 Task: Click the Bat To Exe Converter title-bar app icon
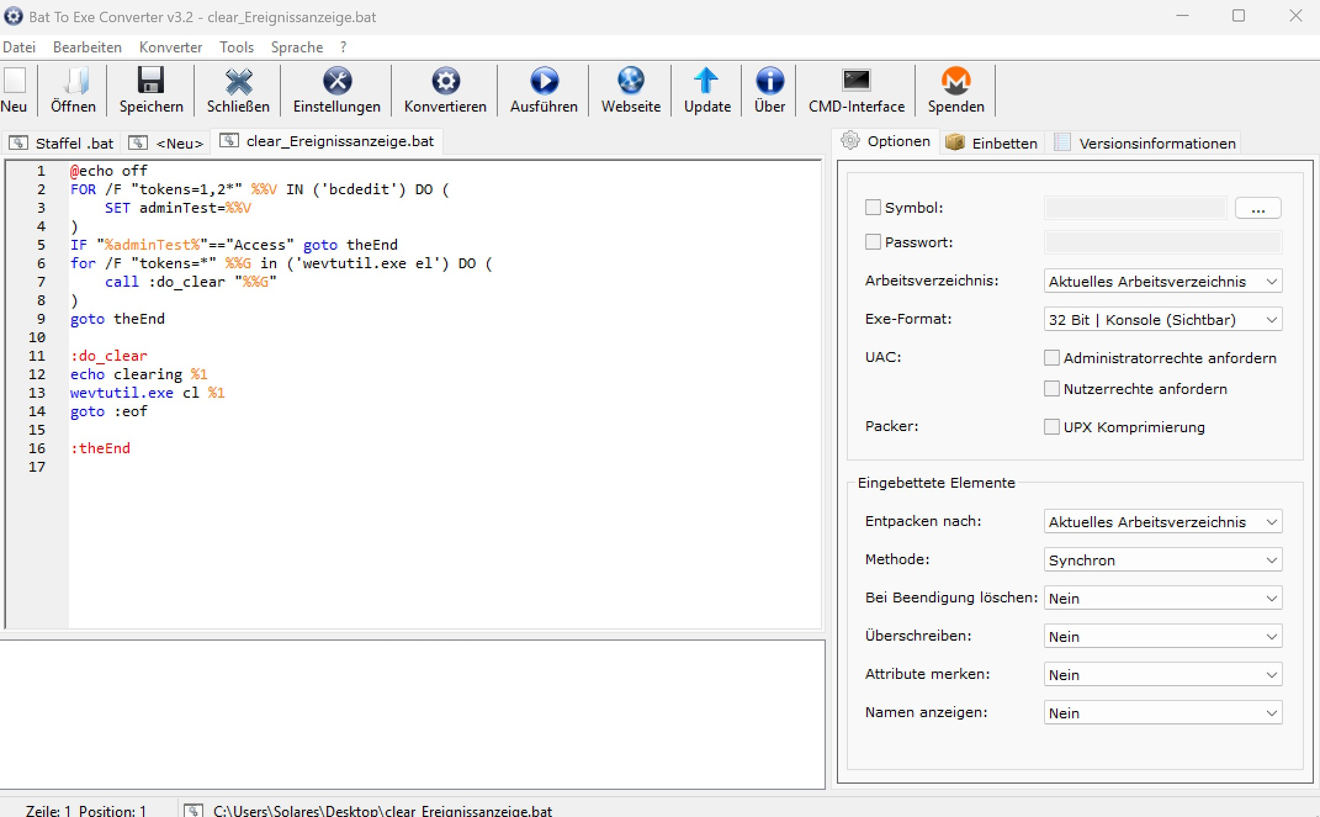click(14, 17)
